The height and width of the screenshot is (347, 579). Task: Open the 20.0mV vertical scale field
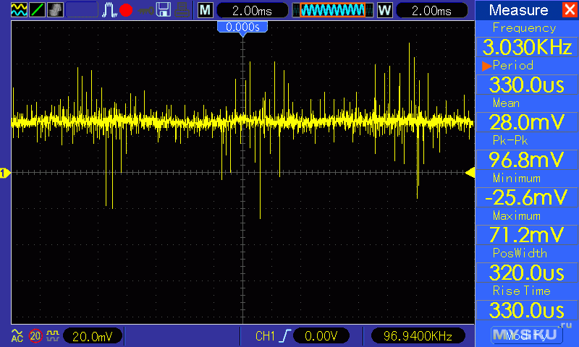coord(93,336)
